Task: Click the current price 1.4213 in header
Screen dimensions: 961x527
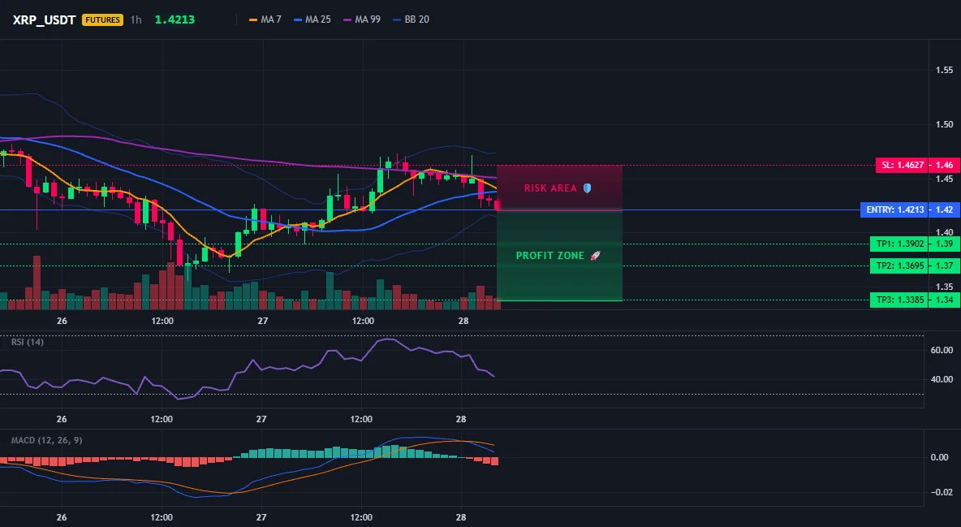Action: pyautogui.click(x=175, y=19)
